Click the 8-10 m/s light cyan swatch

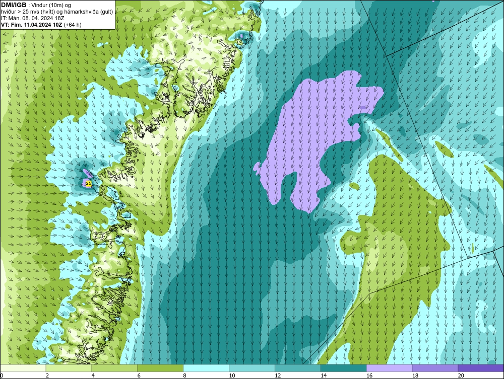206,368
